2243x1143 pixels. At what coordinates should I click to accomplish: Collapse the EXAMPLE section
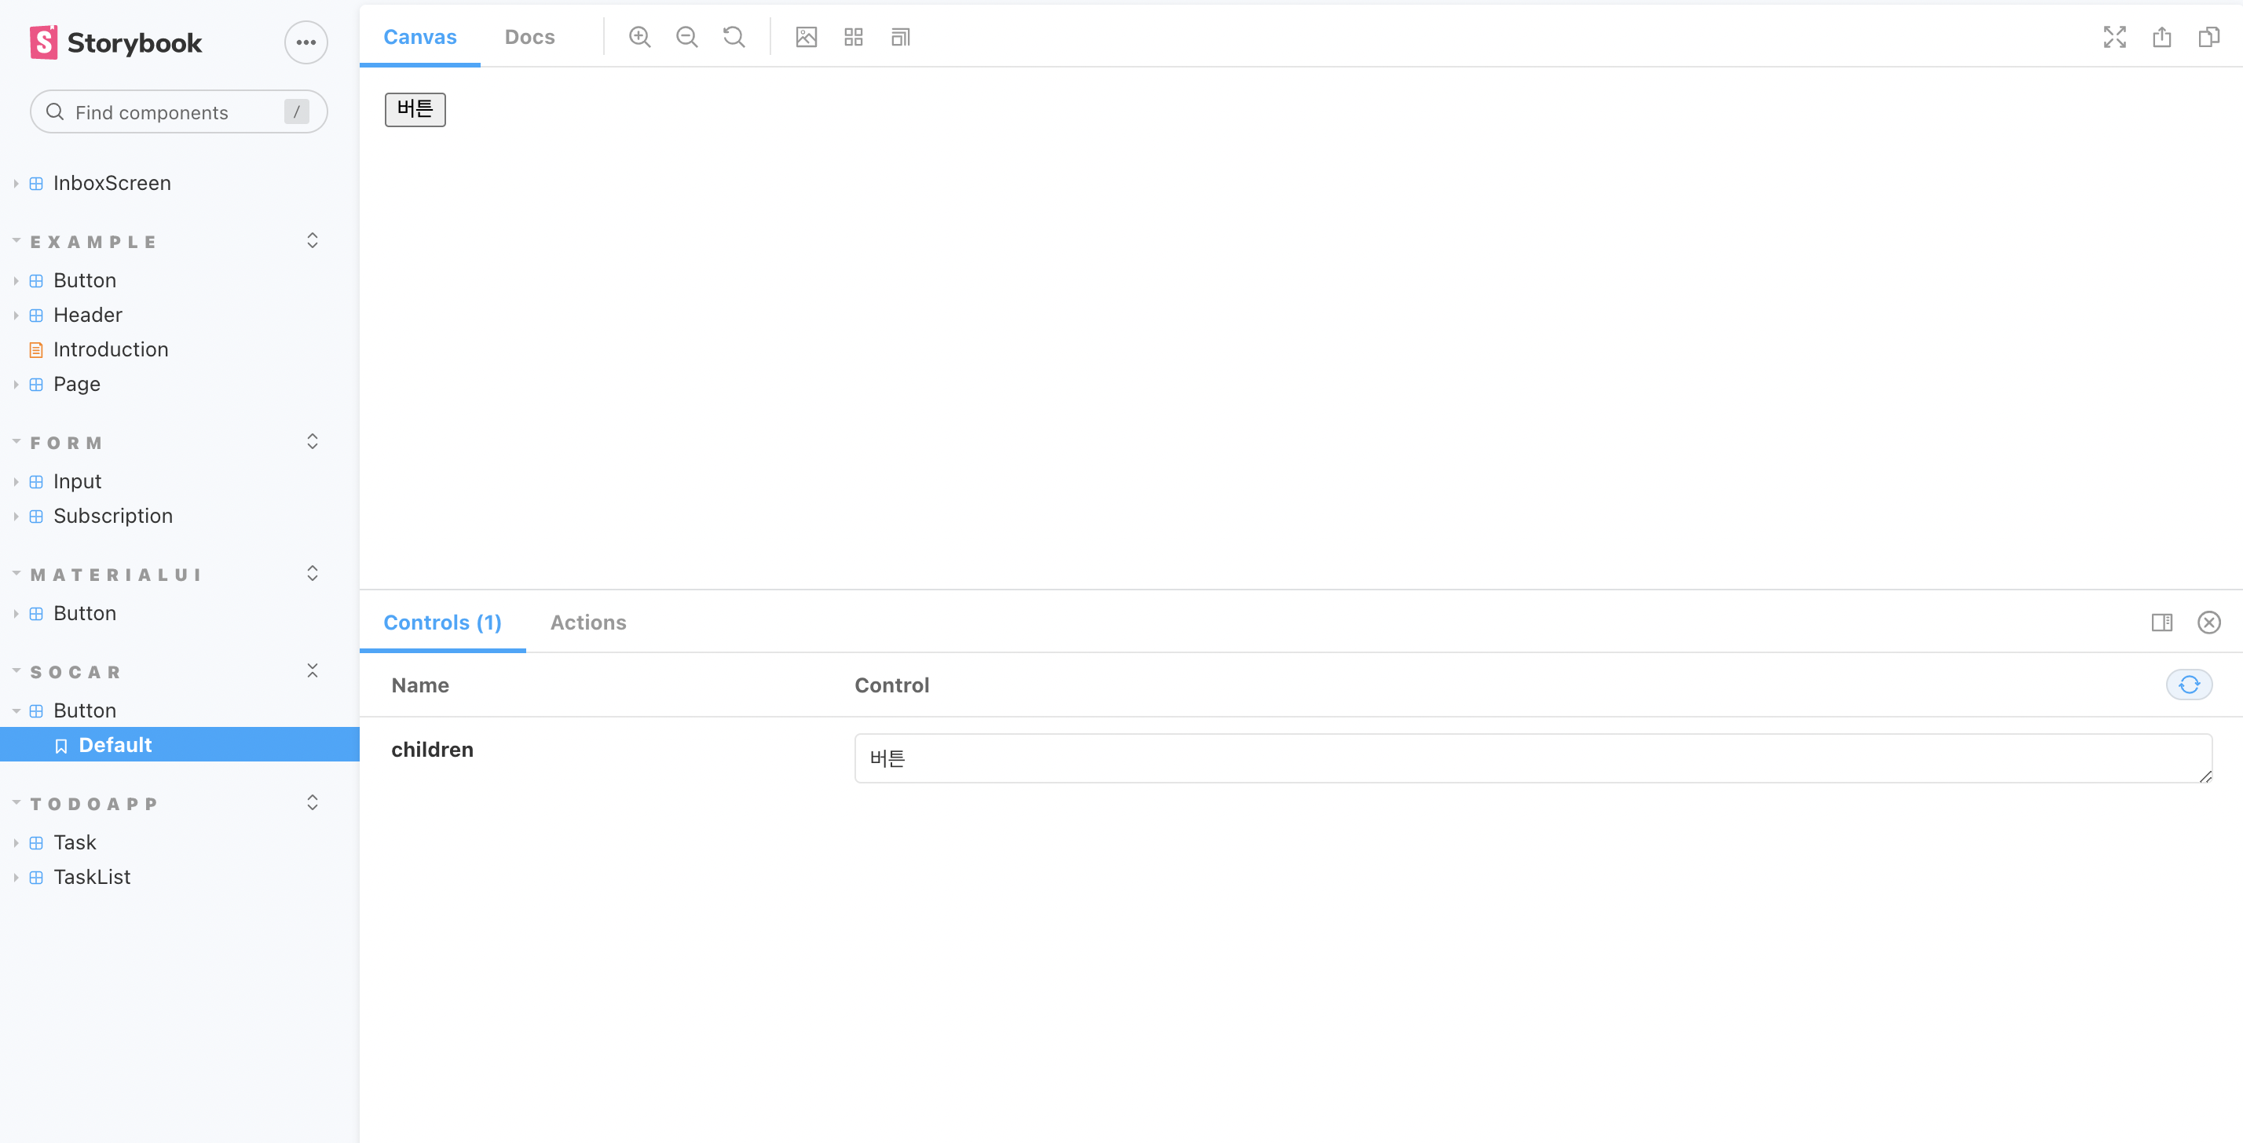point(93,242)
